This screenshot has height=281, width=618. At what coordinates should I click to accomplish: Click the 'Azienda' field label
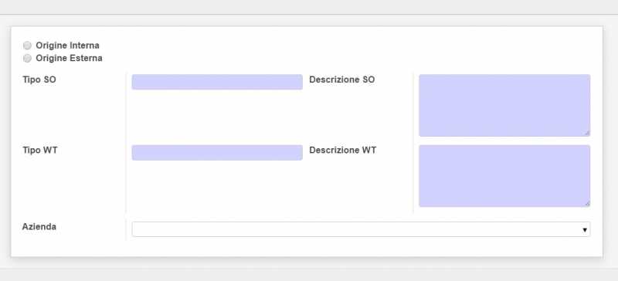pos(39,227)
